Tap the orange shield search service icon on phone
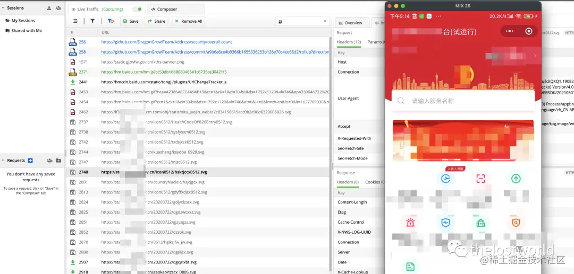 (x=516, y=223)
